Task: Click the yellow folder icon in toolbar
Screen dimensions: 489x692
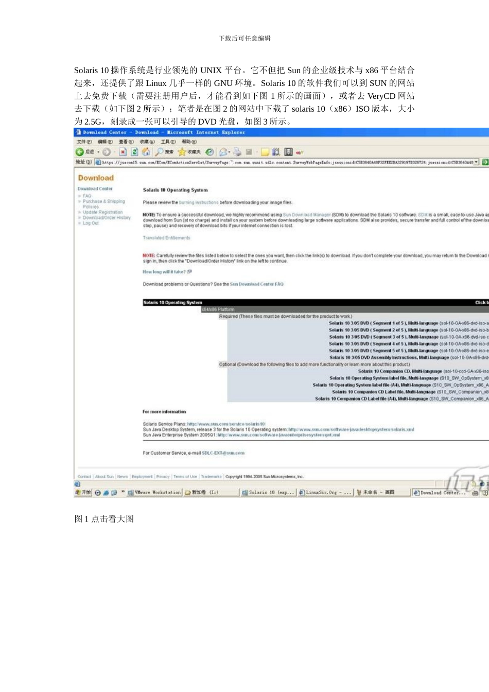Action: (265, 152)
